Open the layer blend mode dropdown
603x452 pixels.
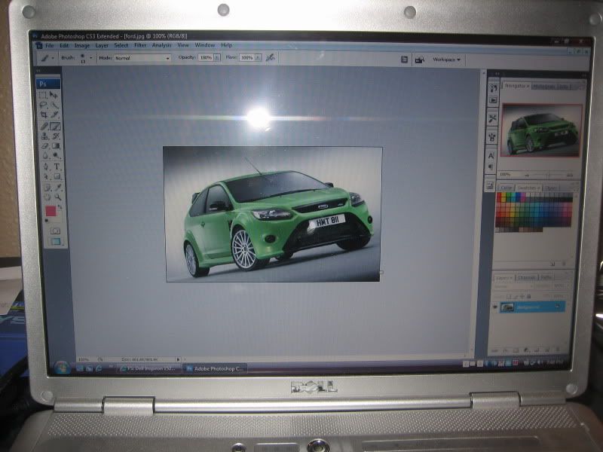(x=513, y=286)
